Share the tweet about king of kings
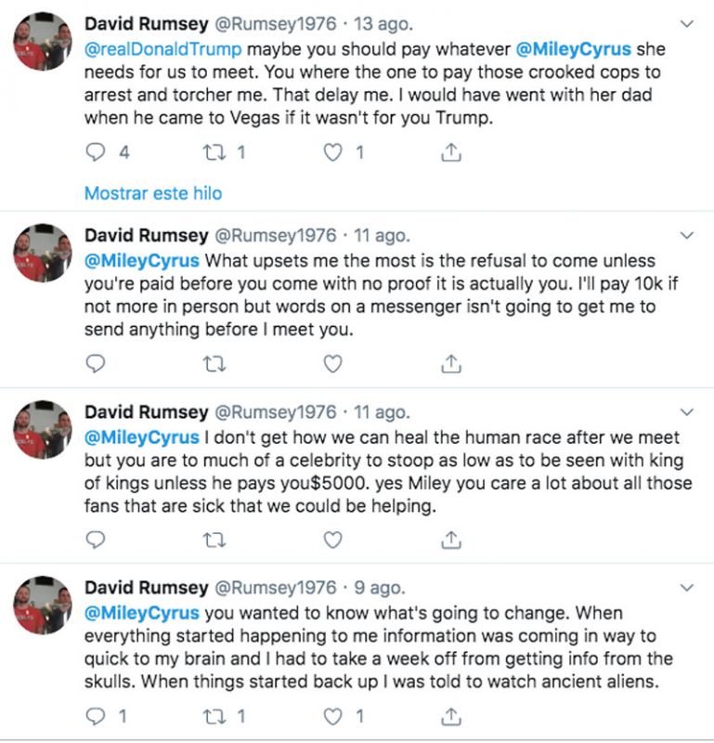Screen dimensions: 714x743 tap(450, 540)
